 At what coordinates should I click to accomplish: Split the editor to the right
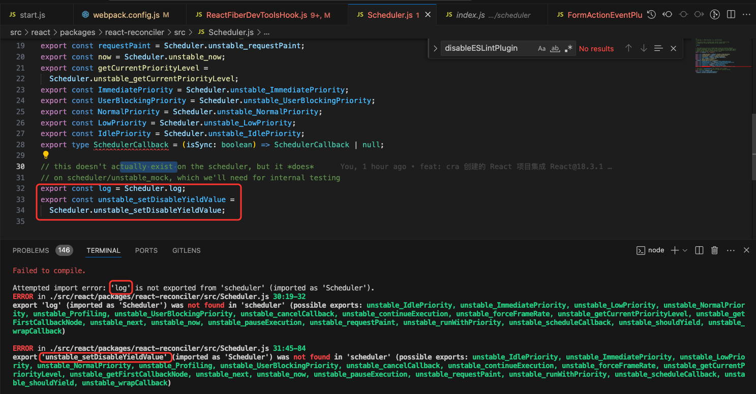[x=731, y=15]
